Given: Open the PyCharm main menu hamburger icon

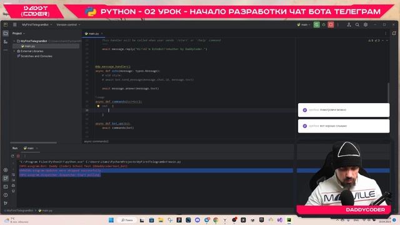Looking at the screenshot, I should (x=15, y=24).
